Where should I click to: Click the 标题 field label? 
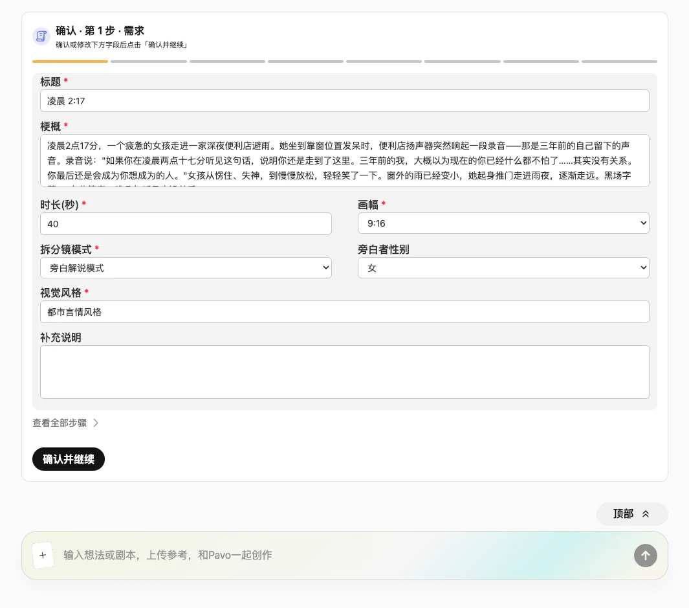point(50,82)
